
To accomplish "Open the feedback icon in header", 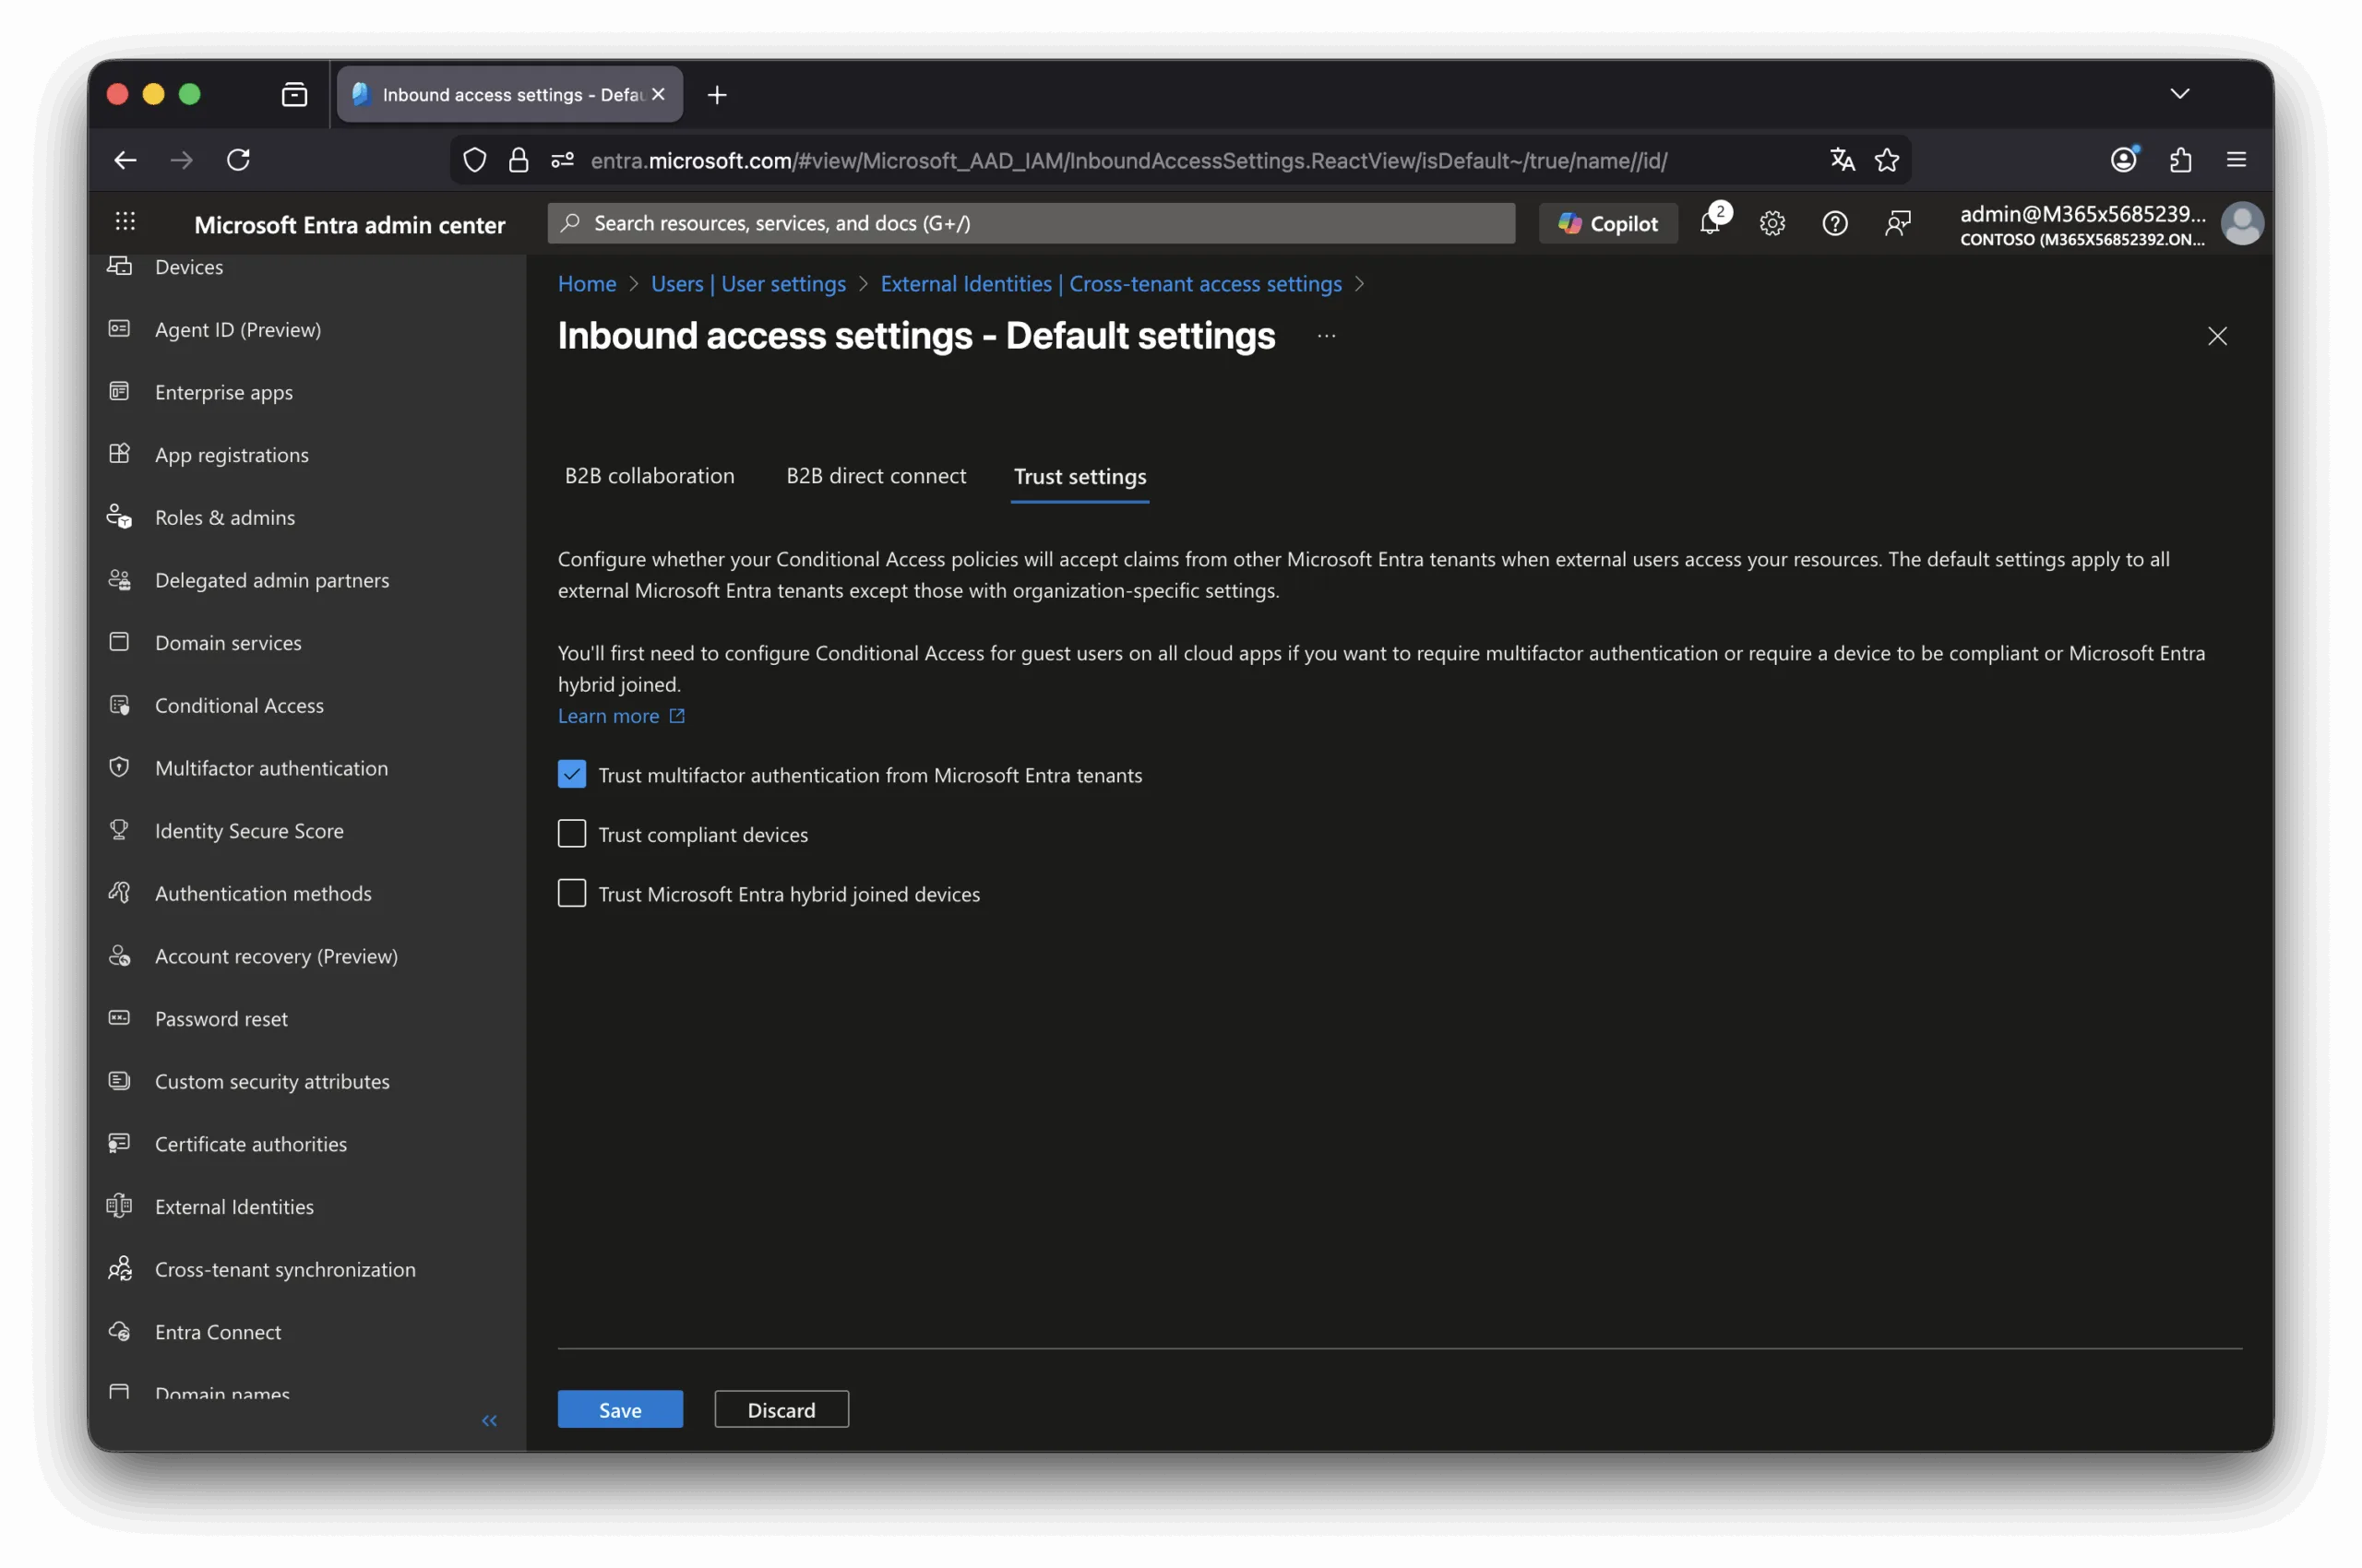I will click(x=1897, y=224).
